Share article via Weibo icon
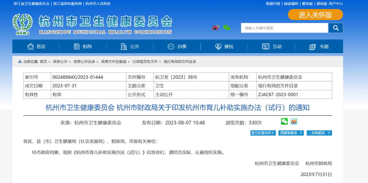The height and width of the screenshot is (183, 368). [294, 121]
